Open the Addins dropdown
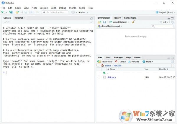Viewport: 177px width, 124px height. pyautogui.click(x=83, y=12)
